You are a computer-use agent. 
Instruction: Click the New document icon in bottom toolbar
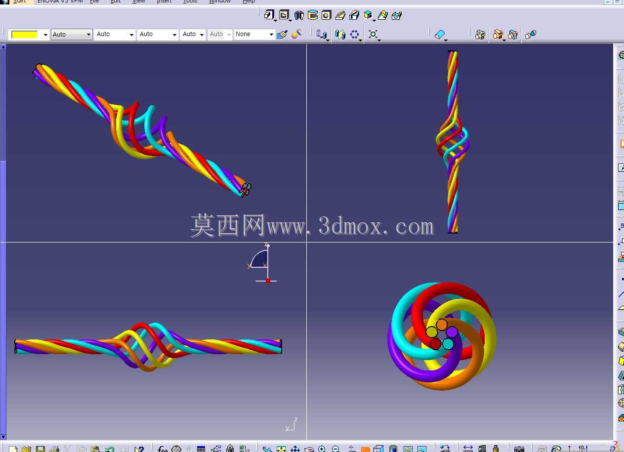point(13,449)
